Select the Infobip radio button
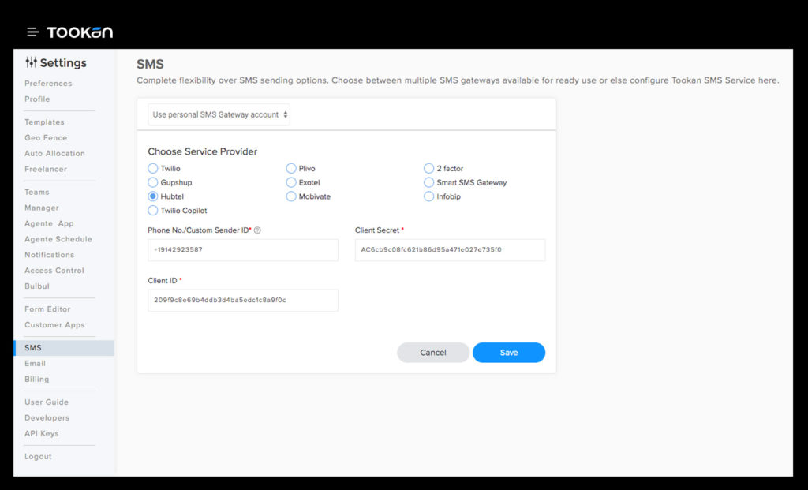Image resolution: width=808 pixels, height=490 pixels. 429,196
